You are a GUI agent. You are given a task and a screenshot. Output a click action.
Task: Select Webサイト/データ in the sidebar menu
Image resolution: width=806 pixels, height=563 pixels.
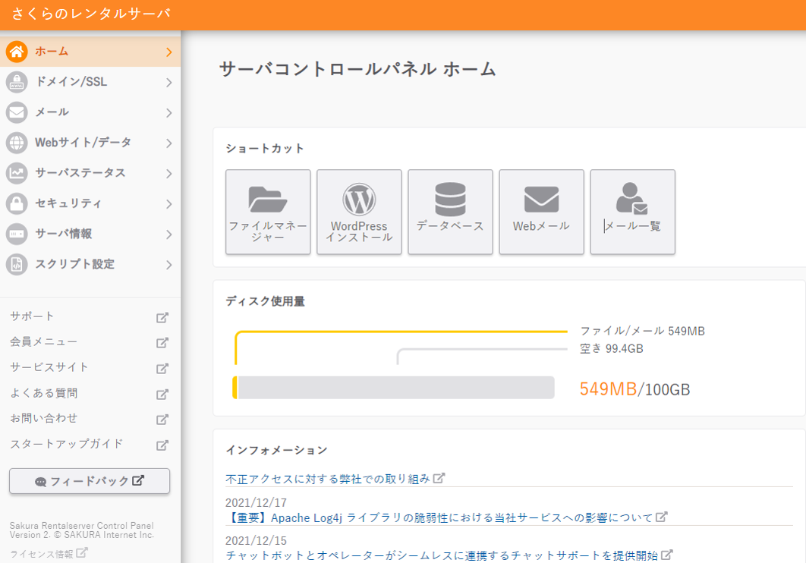coord(90,143)
